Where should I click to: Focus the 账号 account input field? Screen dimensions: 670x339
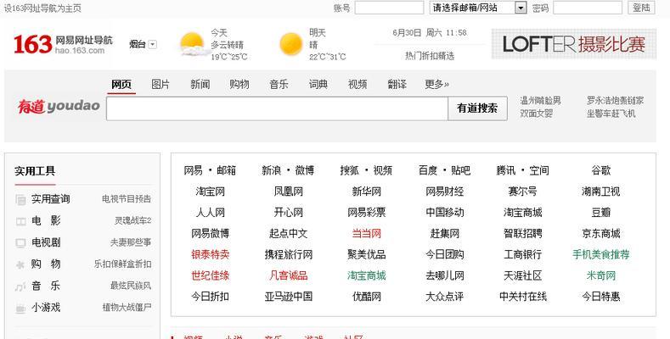389,8
